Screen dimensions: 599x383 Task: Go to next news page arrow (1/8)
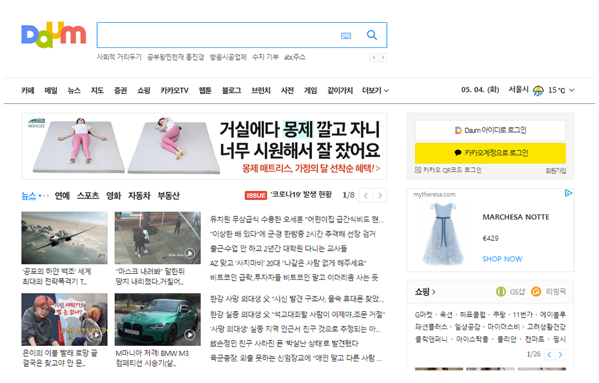380,196
